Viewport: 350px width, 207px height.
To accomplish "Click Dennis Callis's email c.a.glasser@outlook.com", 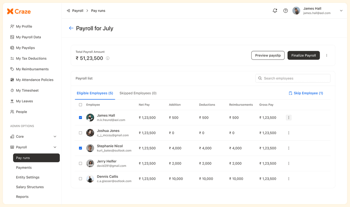I will point(114,181).
